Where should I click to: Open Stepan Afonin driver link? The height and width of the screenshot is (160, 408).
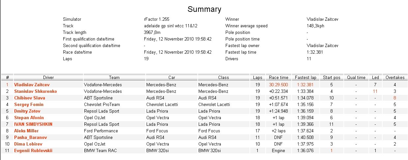coord(29,118)
